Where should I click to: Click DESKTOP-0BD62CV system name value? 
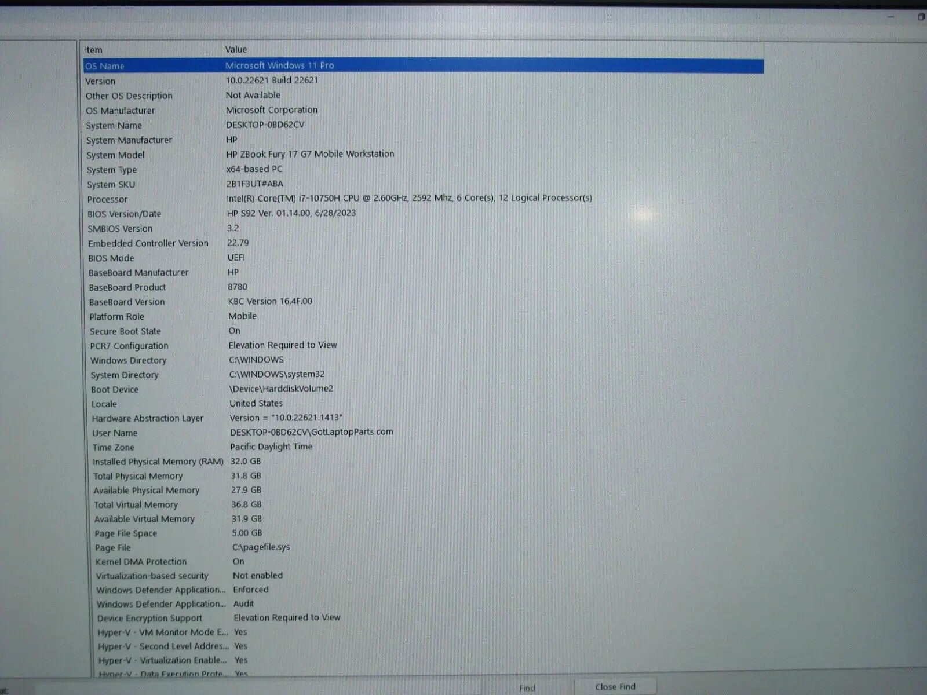point(265,125)
